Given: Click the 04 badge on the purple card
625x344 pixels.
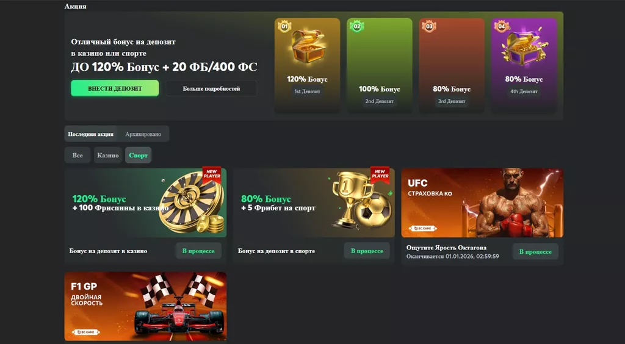Looking at the screenshot, I should 502,26.
